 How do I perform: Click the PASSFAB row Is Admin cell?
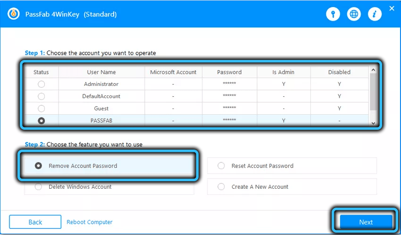click(x=284, y=121)
